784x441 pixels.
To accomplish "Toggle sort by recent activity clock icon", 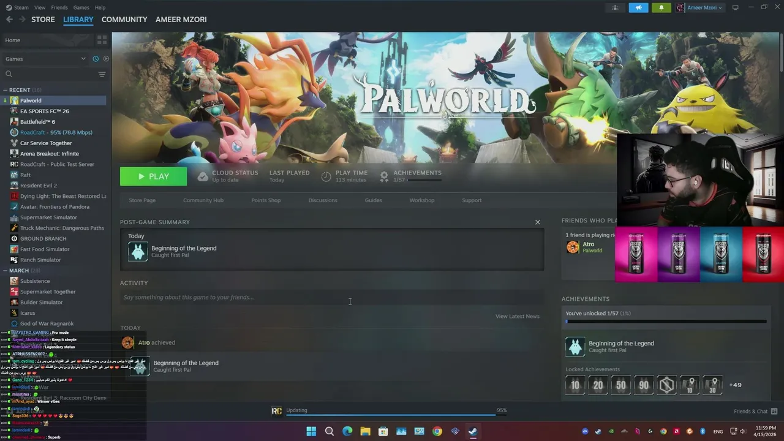I will (x=96, y=59).
